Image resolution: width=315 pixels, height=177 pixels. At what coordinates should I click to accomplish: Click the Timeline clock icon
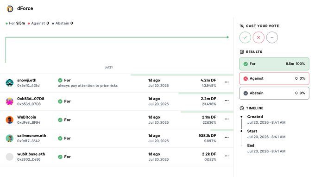[242, 108]
